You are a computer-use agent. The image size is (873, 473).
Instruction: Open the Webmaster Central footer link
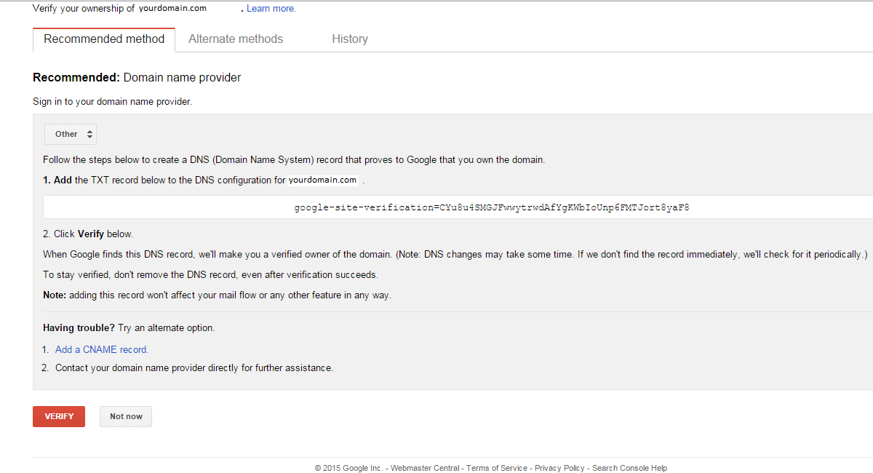coord(425,468)
